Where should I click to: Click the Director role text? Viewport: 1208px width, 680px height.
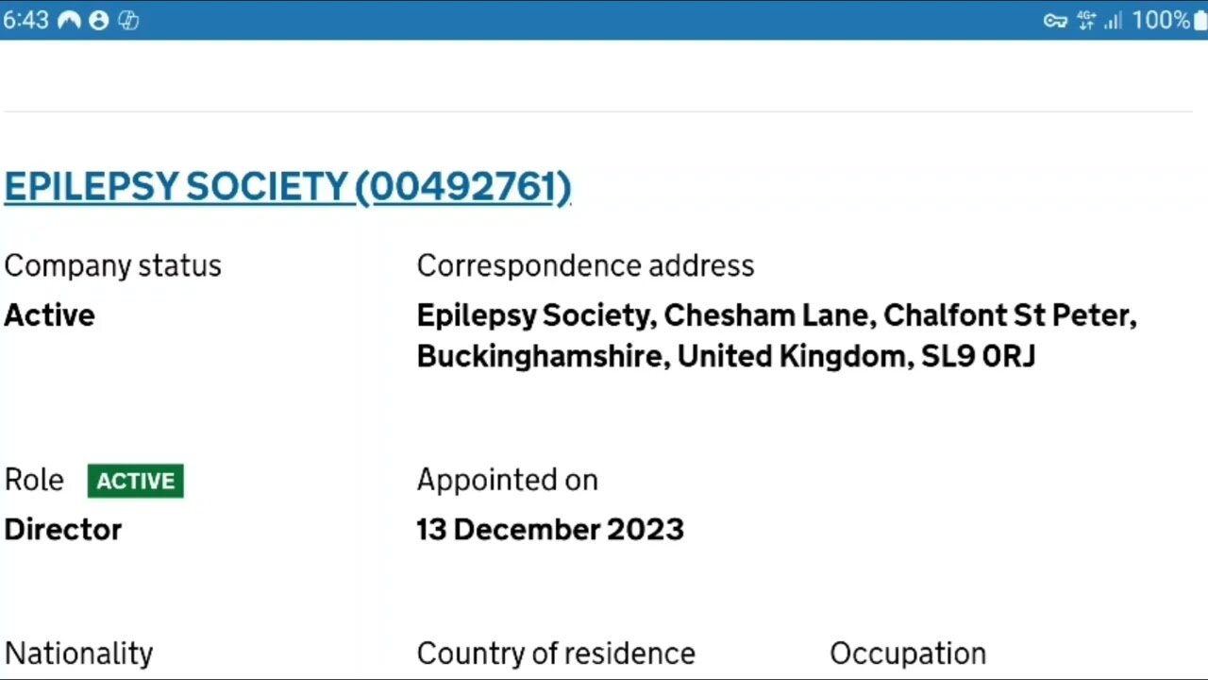(x=63, y=530)
